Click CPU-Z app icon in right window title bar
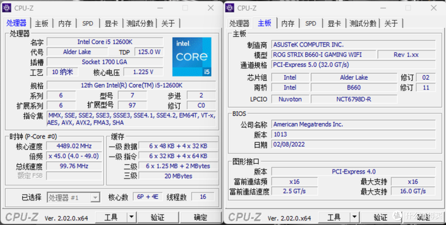Screen dimensions: 446x225 pos(230,8)
